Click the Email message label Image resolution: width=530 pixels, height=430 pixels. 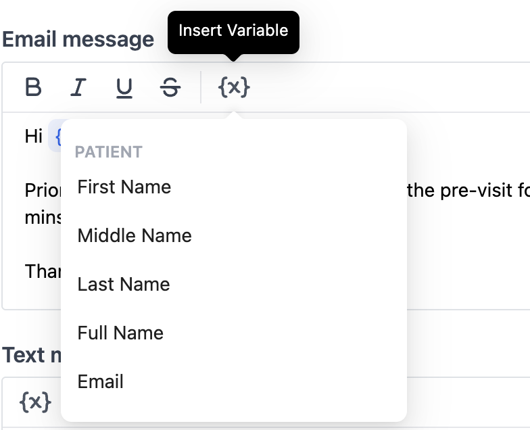[x=78, y=39]
